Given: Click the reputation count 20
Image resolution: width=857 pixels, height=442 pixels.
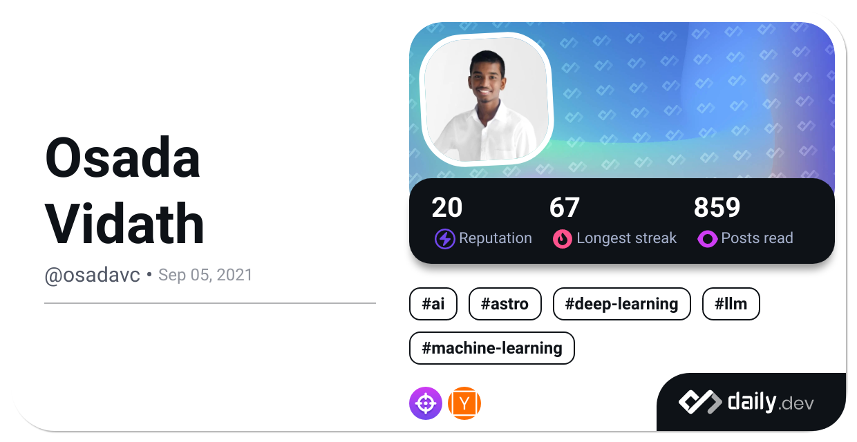Looking at the screenshot, I should tap(447, 208).
